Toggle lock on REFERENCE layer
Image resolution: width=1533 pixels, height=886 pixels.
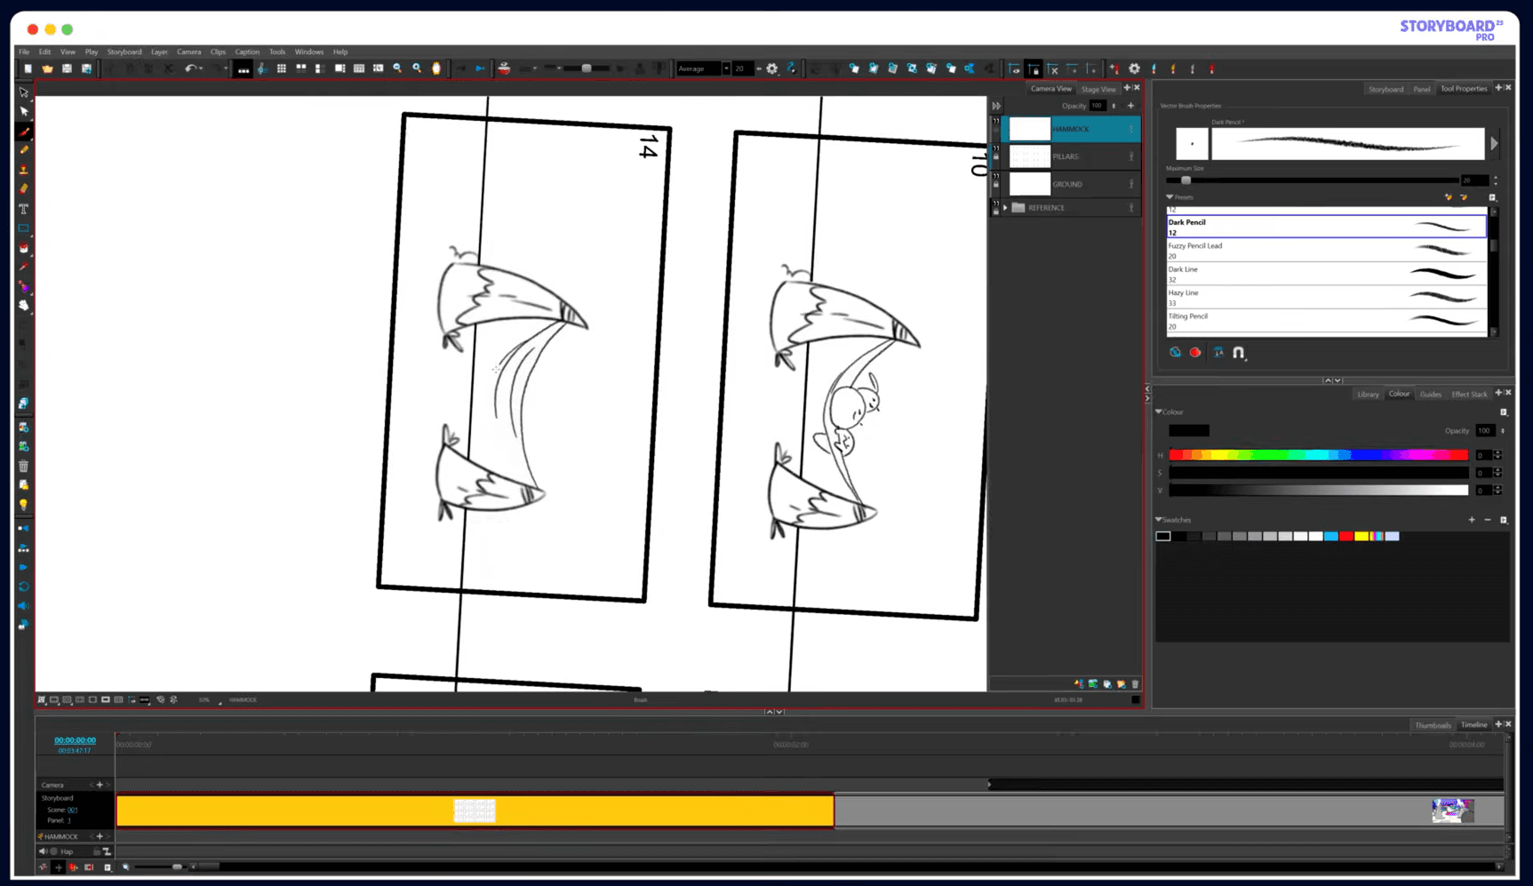click(995, 211)
